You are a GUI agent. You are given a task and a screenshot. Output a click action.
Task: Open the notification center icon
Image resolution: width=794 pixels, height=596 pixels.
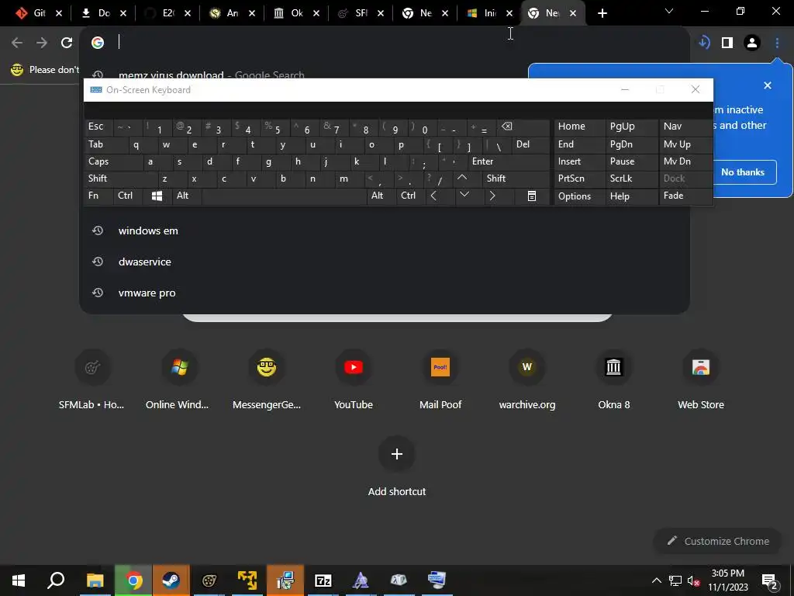pos(770,580)
